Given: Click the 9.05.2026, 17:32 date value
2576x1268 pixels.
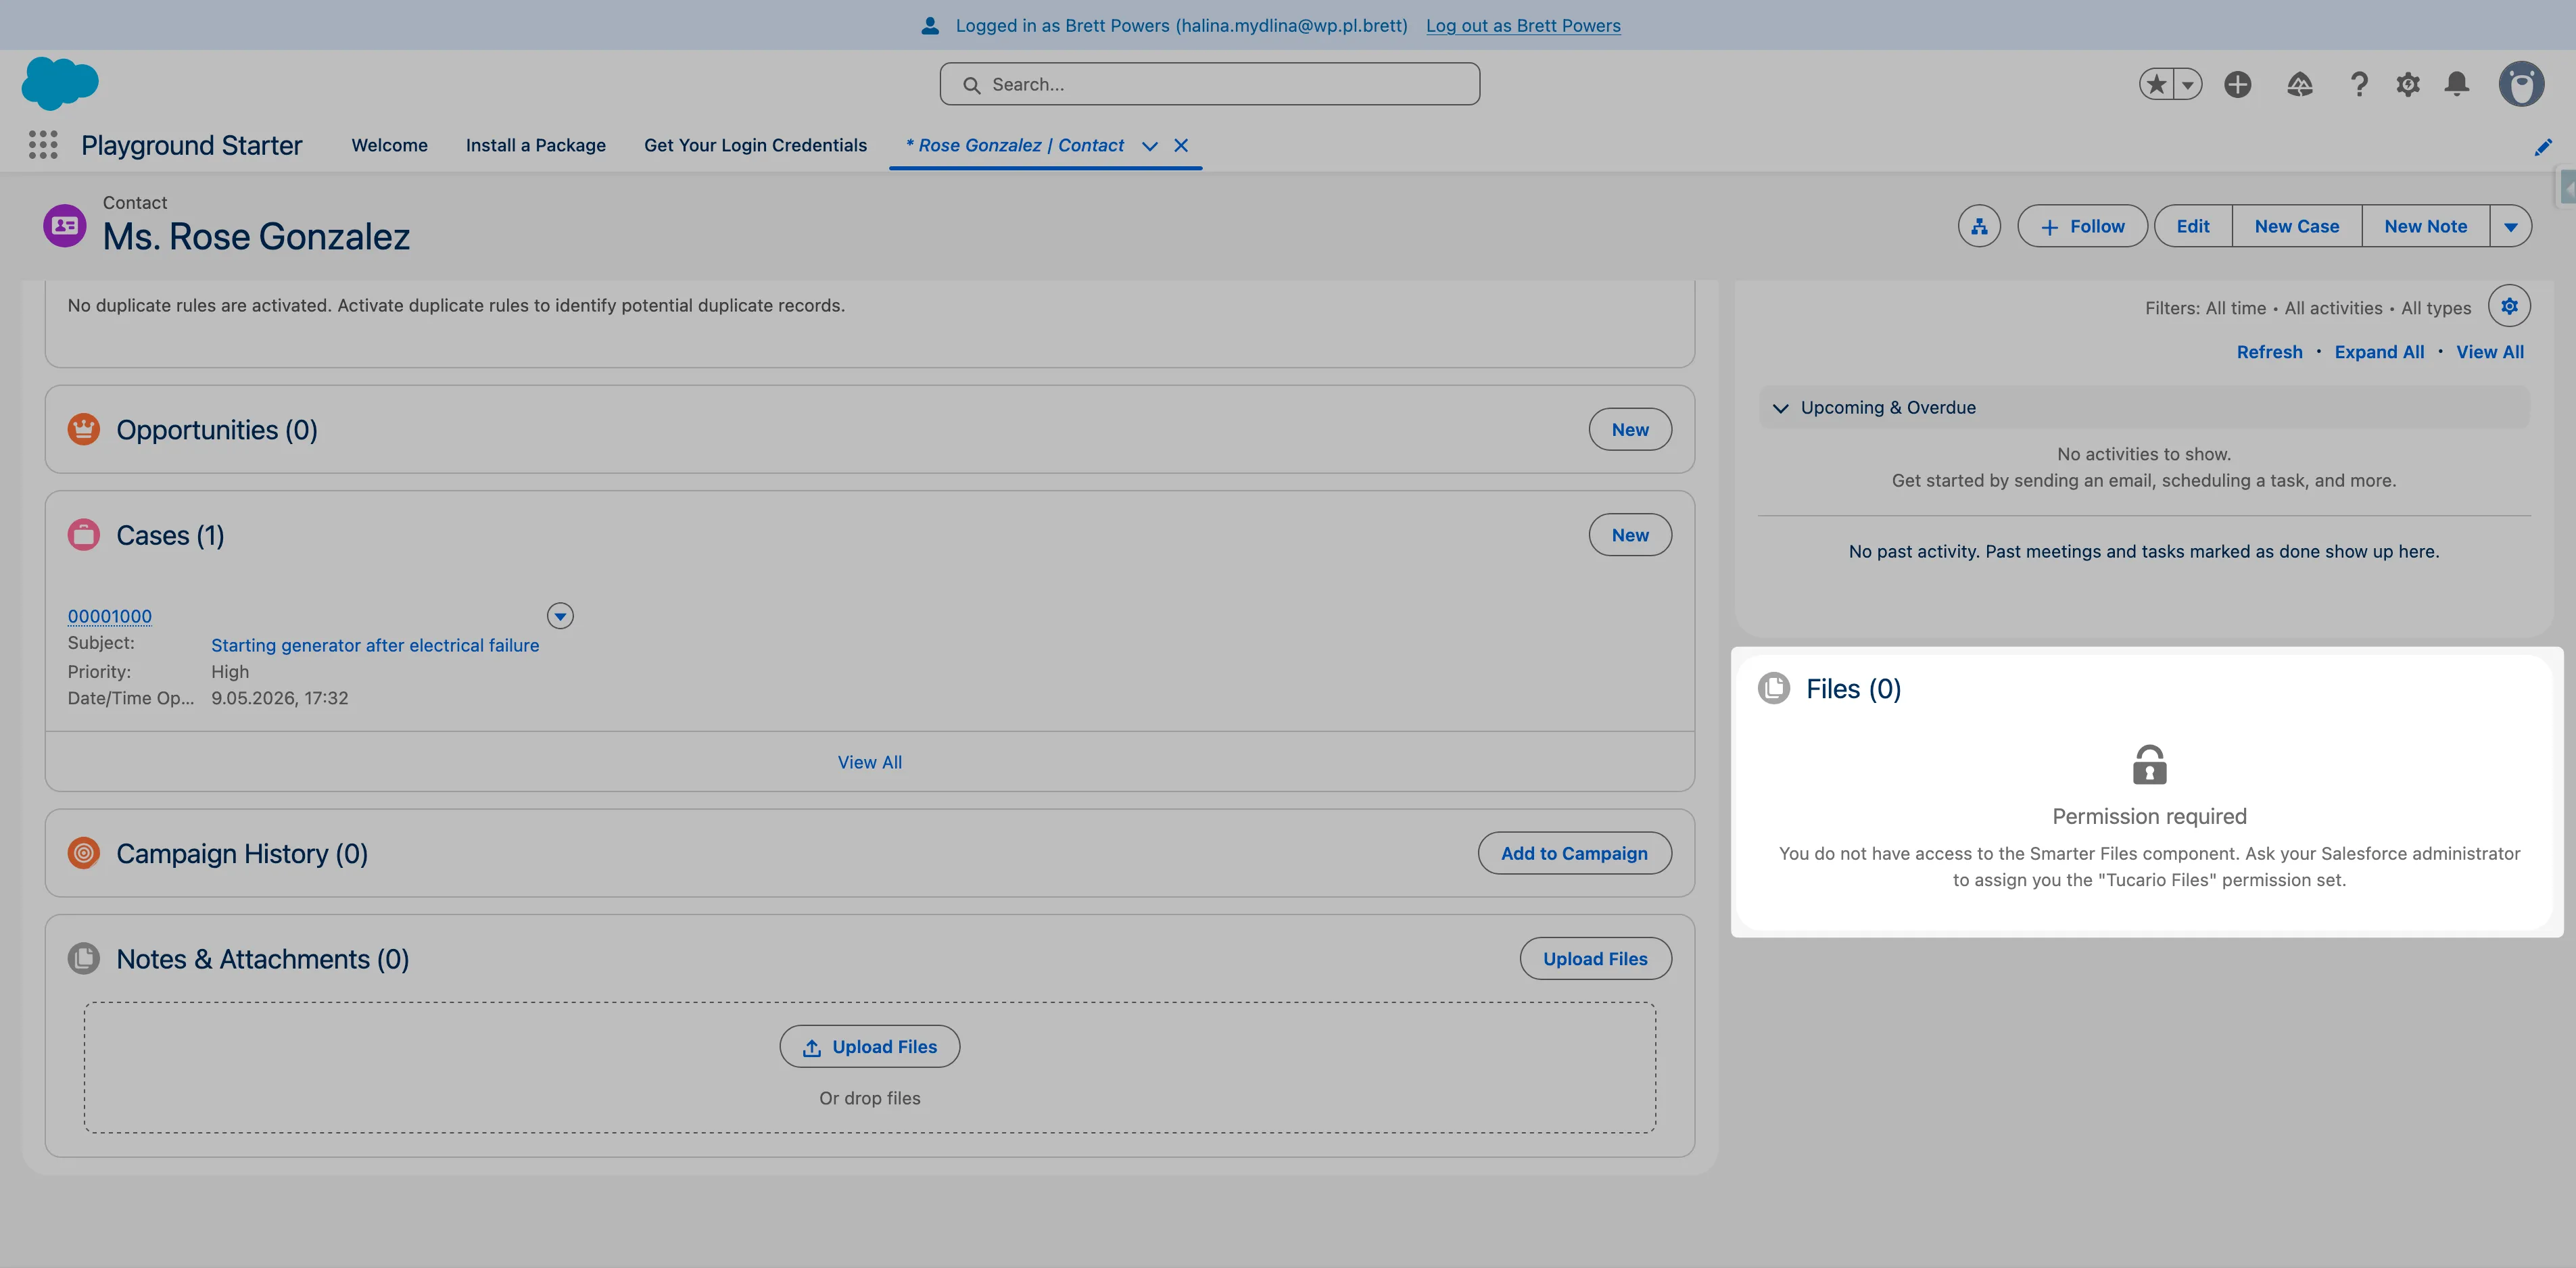Looking at the screenshot, I should [280, 698].
